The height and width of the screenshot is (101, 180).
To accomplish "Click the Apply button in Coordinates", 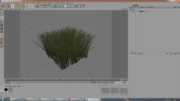I will click(x=124, y=94).
